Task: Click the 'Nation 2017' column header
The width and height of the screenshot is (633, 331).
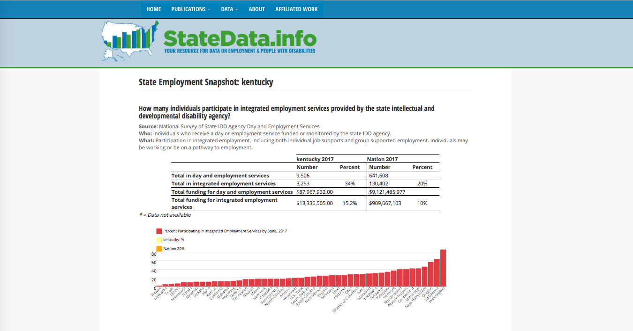Action: click(382, 159)
